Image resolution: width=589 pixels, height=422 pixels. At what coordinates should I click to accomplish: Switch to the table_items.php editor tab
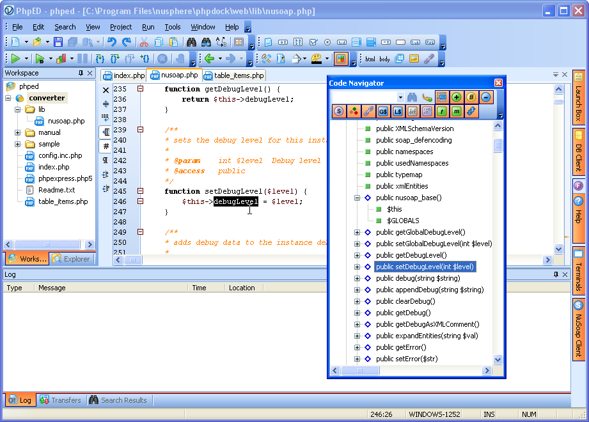coord(234,75)
